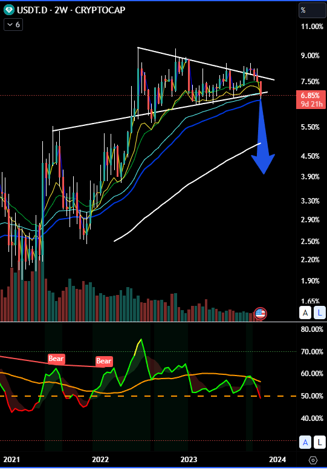The image size is (327, 470).
Task: Click the 1.90% price axis label
Action: coord(310,281)
